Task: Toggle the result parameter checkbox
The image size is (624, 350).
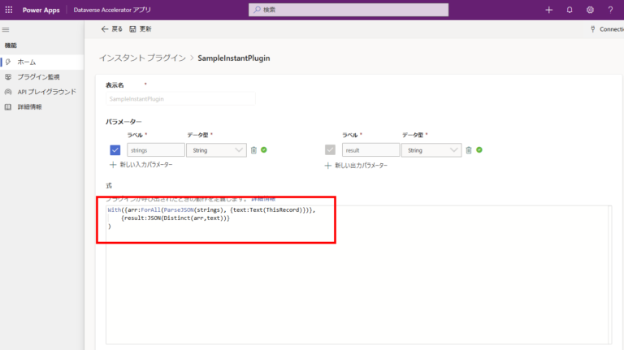Action: (330, 150)
